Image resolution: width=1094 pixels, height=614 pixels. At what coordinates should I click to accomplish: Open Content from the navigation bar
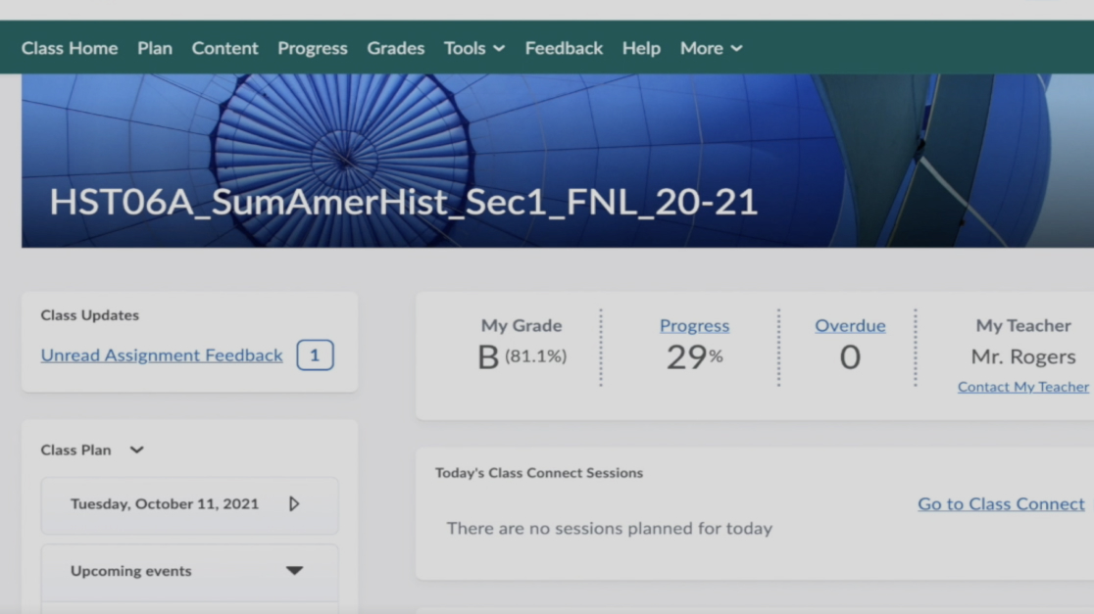click(224, 48)
